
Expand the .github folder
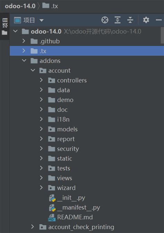[24, 41]
